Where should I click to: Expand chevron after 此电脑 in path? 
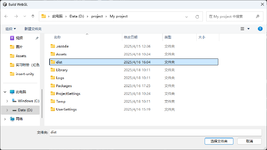66,16
